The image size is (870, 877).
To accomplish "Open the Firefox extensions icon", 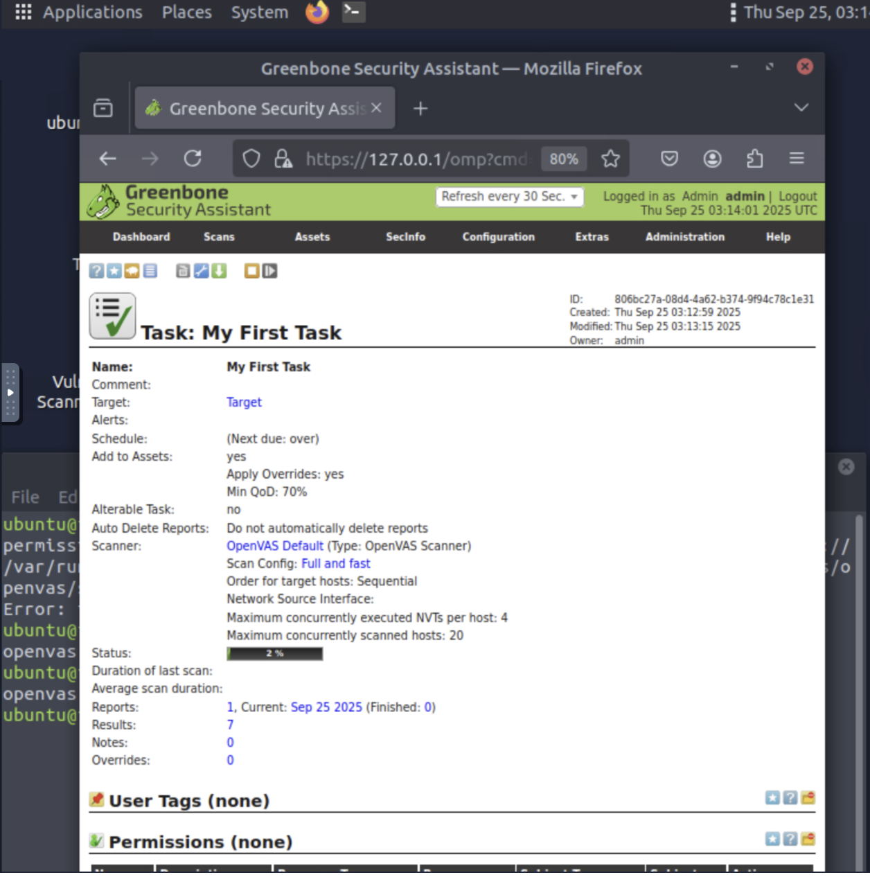I will tap(754, 159).
